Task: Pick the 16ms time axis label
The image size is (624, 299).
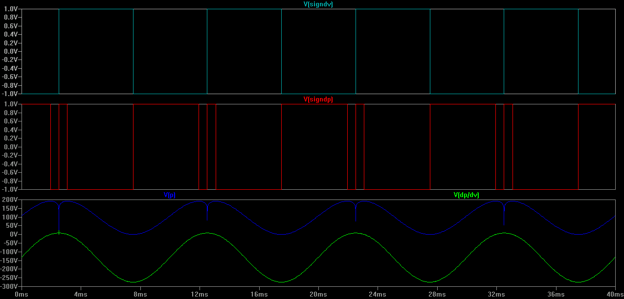Action: (x=259, y=294)
